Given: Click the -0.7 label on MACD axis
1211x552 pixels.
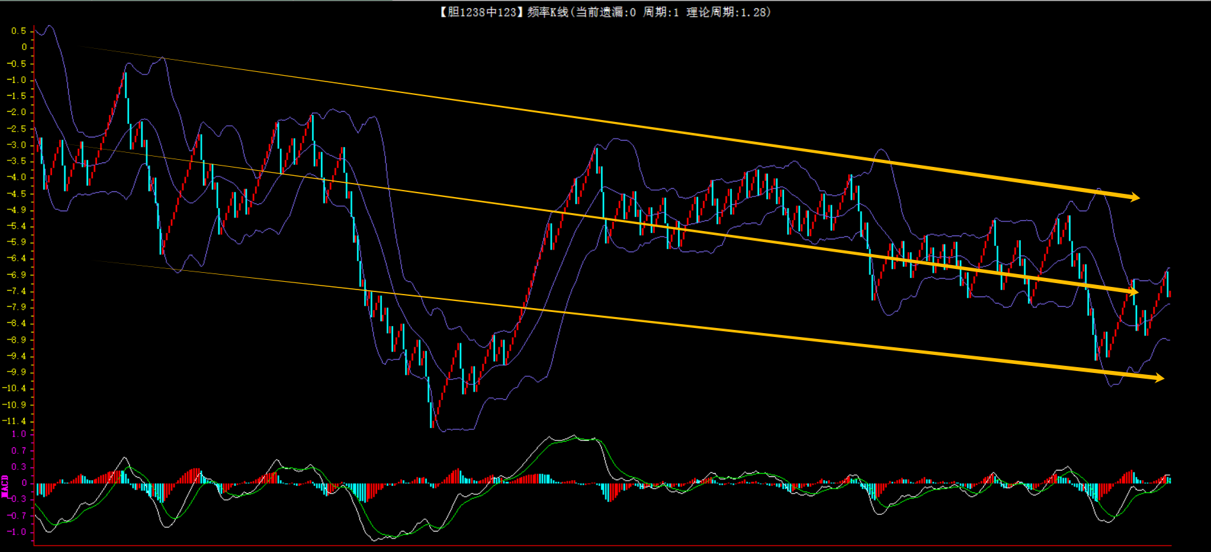Looking at the screenshot, I should point(17,515).
